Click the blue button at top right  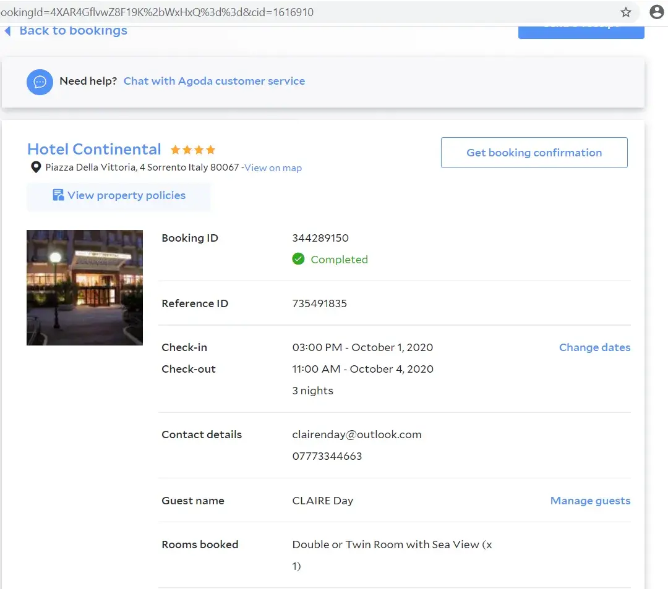pos(581,31)
